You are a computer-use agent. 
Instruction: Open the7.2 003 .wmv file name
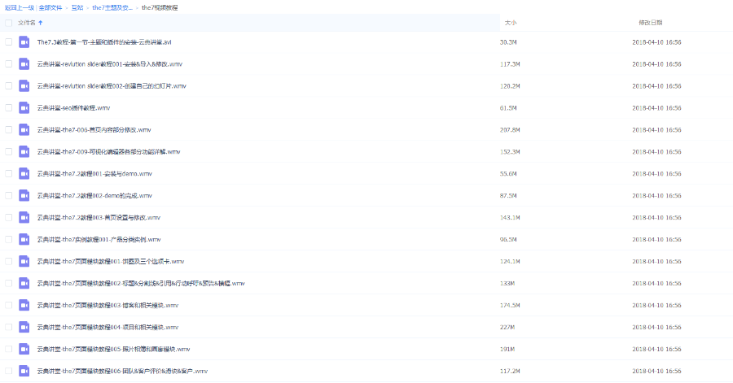[99, 217]
